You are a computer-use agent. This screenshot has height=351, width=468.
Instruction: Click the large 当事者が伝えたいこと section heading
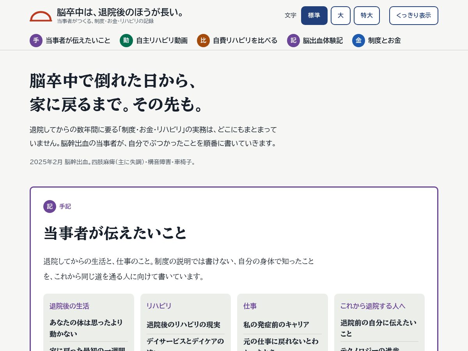(x=115, y=233)
